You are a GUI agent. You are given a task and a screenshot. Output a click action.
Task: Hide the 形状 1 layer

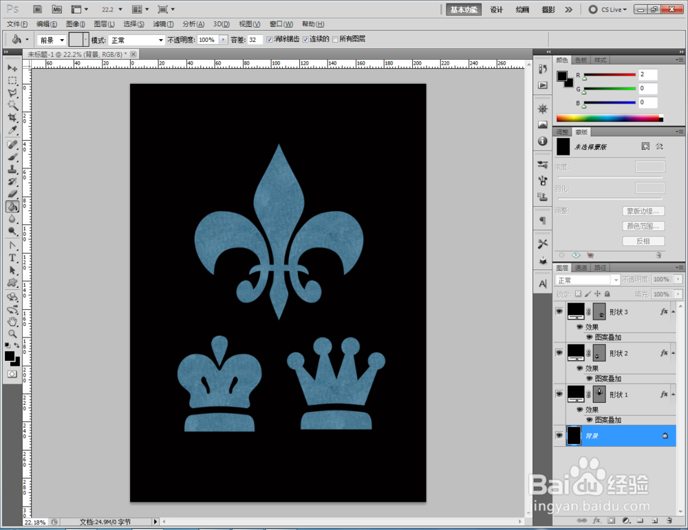[x=559, y=394]
